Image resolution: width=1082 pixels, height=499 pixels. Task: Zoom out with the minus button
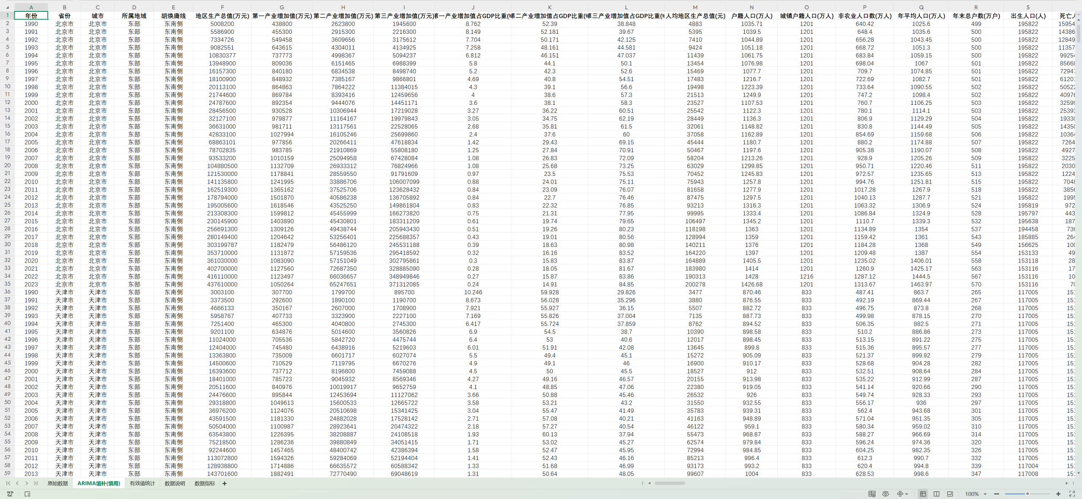click(x=996, y=494)
